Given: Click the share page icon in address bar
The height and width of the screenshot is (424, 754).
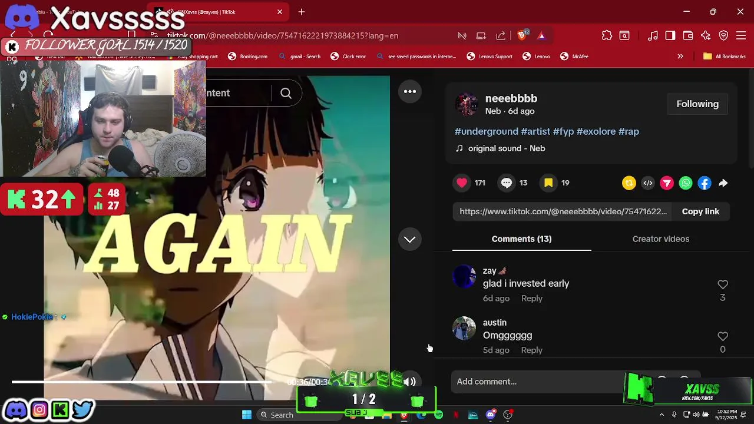Looking at the screenshot, I should point(501,35).
